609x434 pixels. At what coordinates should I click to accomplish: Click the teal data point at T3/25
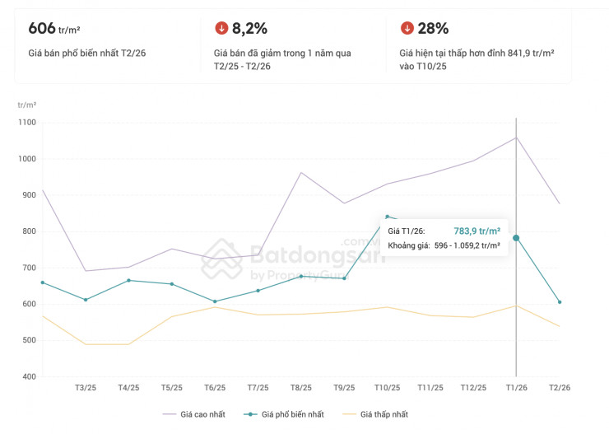tap(85, 300)
